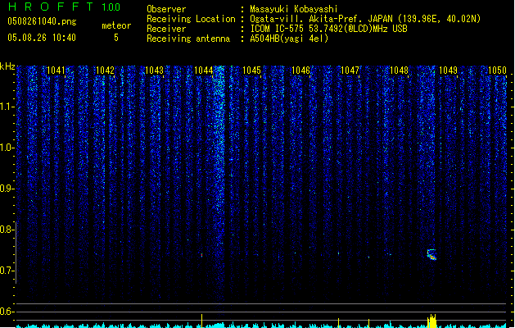This screenshot has width=515, height=328.
Task: Click time marker 1043
Action: click(154, 70)
